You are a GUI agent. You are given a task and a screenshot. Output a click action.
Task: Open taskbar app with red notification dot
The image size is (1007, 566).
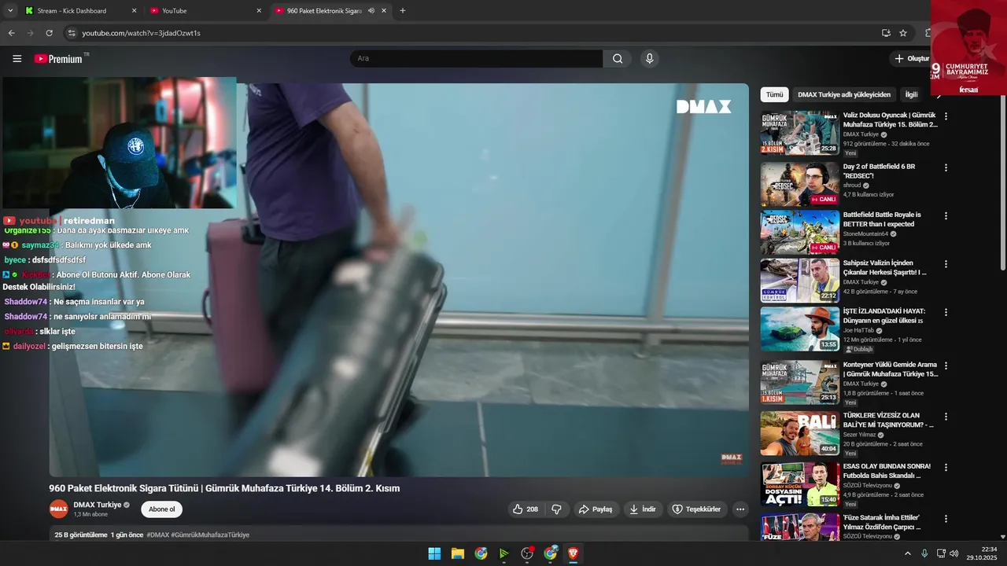527,553
